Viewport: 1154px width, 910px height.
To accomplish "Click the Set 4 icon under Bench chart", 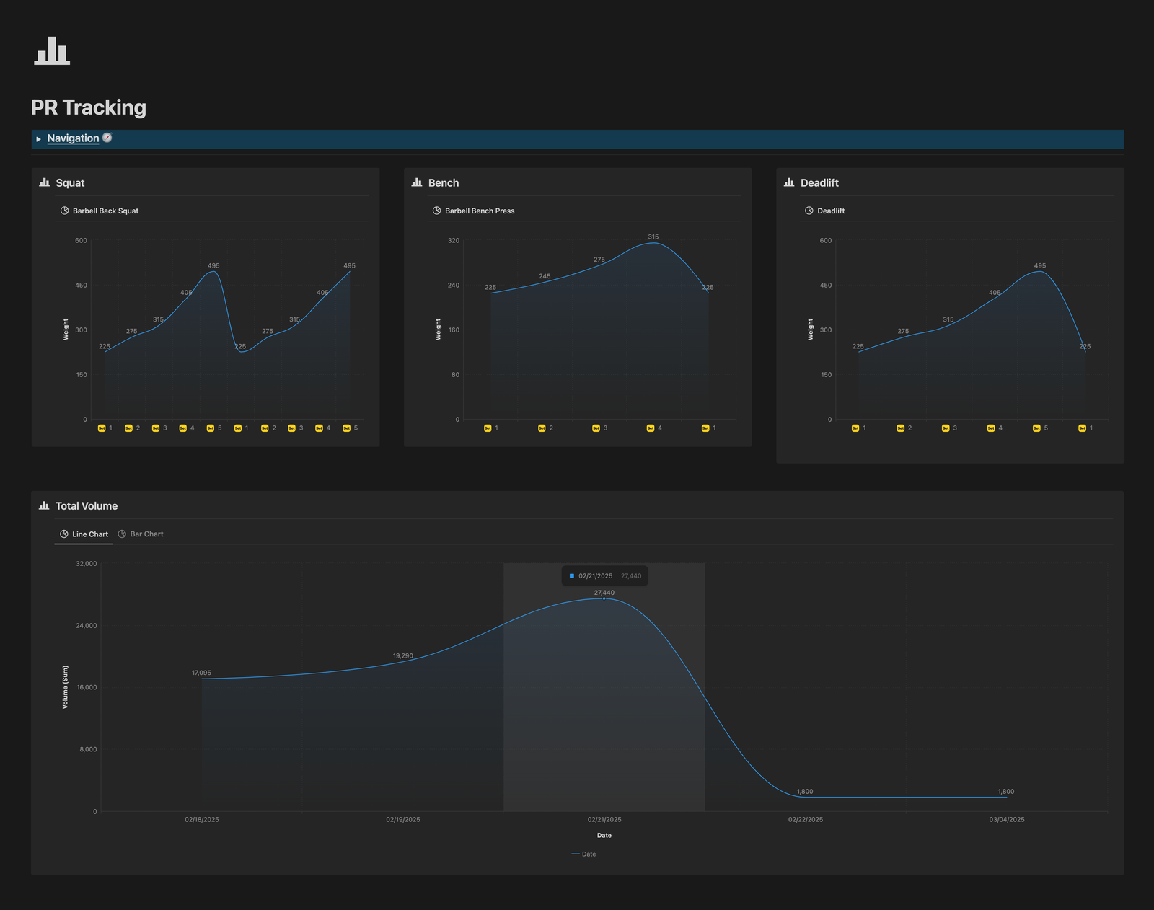I will coord(651,428).
